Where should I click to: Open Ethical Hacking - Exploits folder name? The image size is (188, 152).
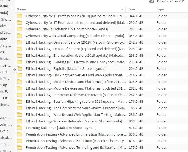point(66,68)
